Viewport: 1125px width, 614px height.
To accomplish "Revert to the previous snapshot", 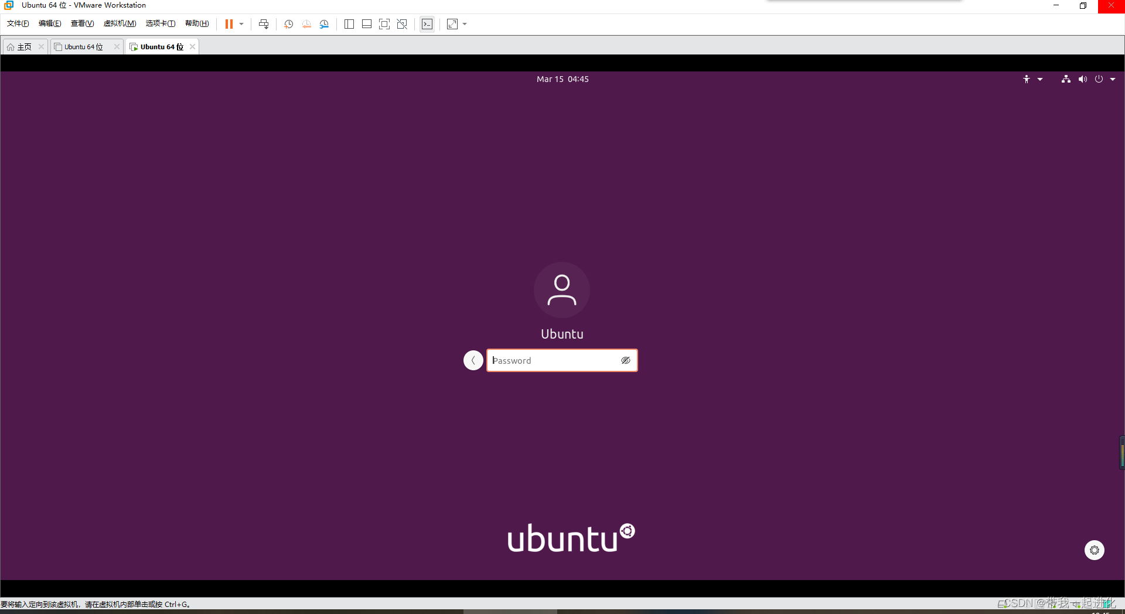I will (306, 24).
